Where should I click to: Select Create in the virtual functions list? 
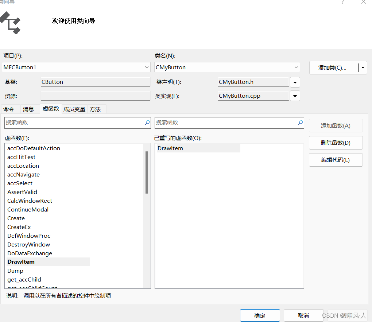click(x=16, y=218)
